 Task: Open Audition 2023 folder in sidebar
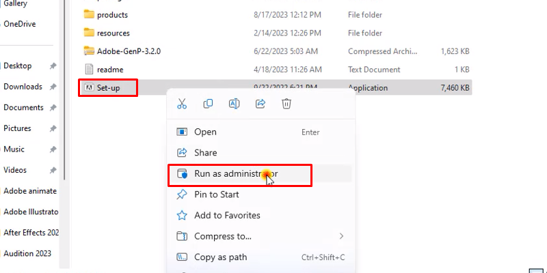(27, 253)
